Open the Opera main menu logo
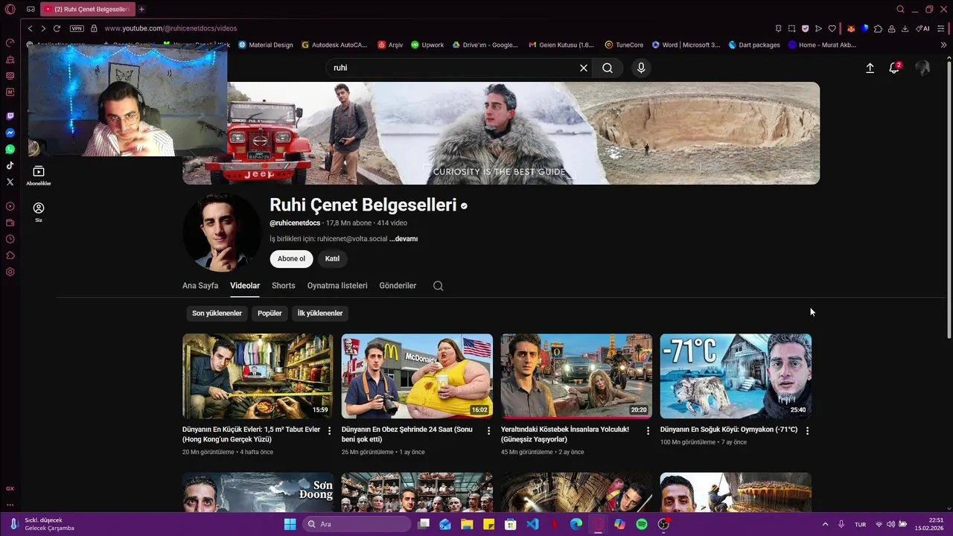This screenshot has height=536, width=953. (x=10, y=10)
